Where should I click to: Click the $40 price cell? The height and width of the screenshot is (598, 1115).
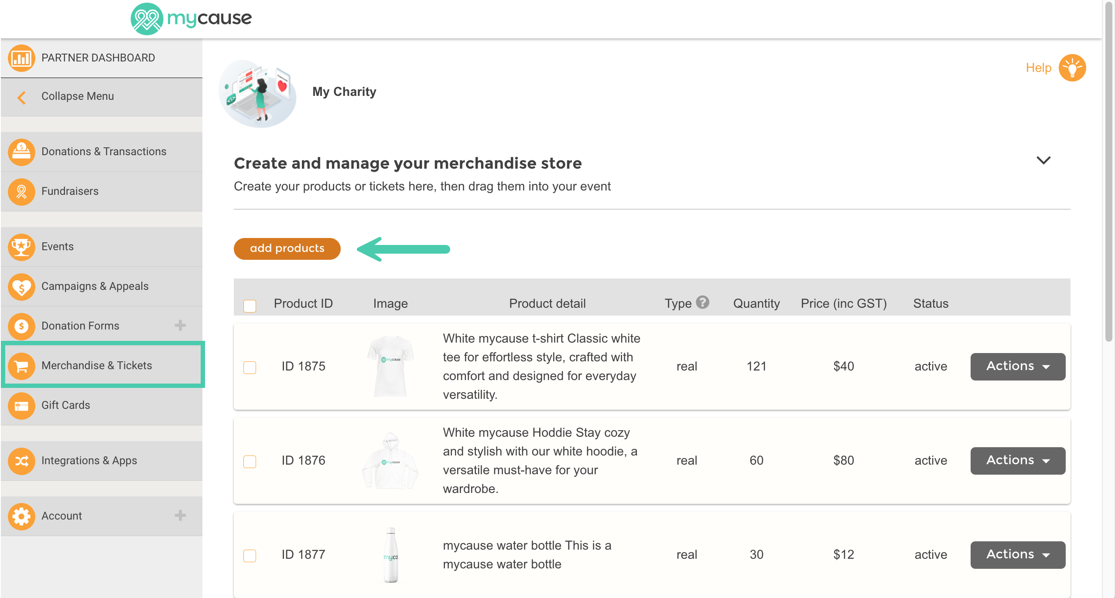[844, 366]
